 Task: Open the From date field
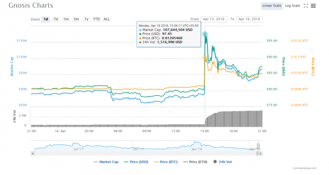tap(214, 19)
